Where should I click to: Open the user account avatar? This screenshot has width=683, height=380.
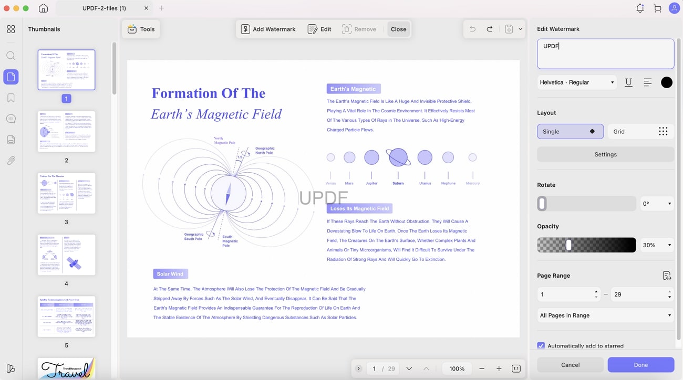[674, 8]
